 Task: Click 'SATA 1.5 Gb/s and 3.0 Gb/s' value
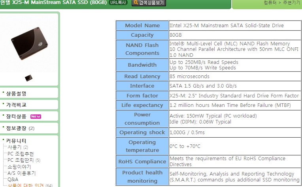(x=203, y=86)
